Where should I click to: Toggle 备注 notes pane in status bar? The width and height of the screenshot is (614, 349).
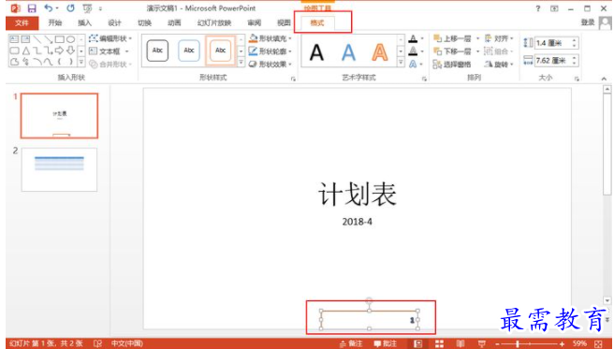point(351,343)
